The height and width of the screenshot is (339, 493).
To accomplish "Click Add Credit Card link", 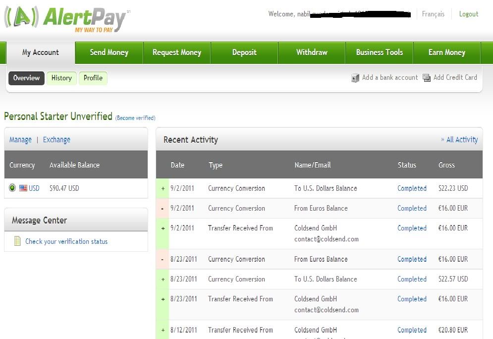I will point(455,77).
